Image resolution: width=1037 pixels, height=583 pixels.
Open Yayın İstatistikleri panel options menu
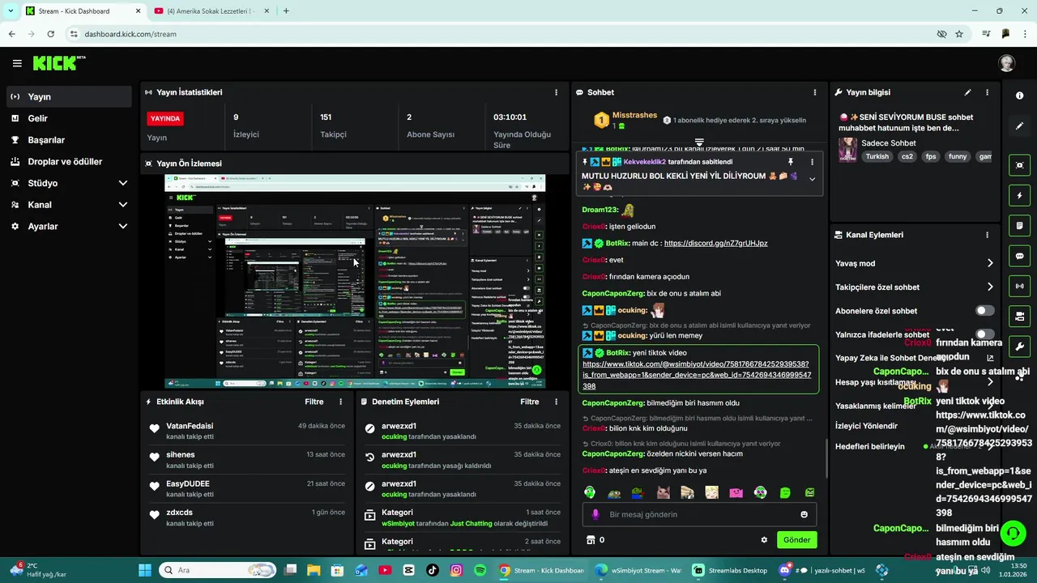[x=556, y=92]
